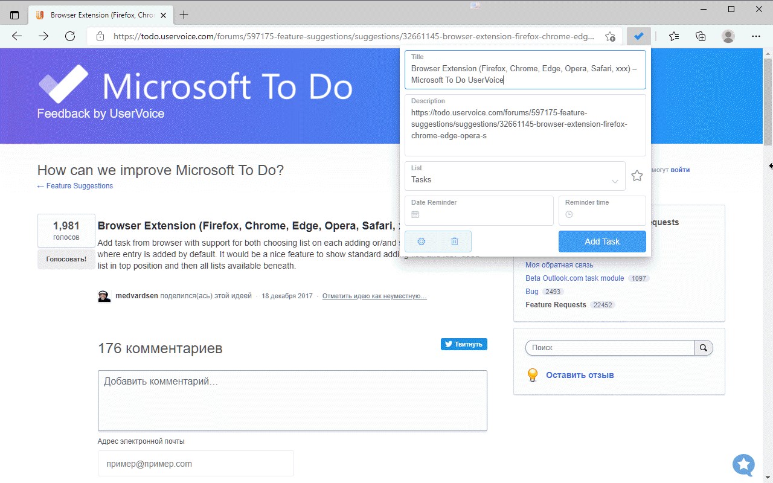Click the lightbulb feedback icon
Viewport: 773px width, 483px height.
point(533,375)
